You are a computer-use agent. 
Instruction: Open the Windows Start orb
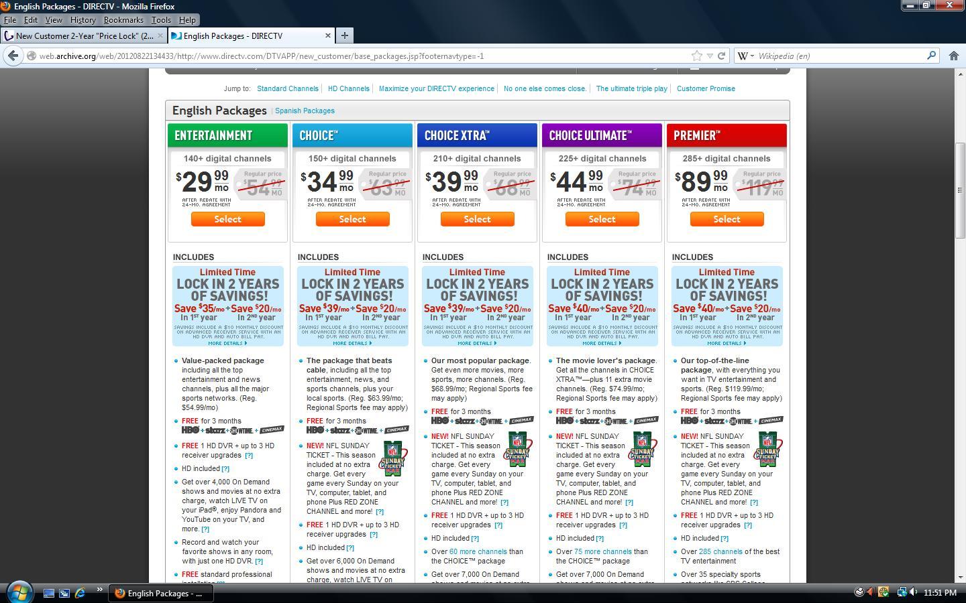tap(19, 592)
